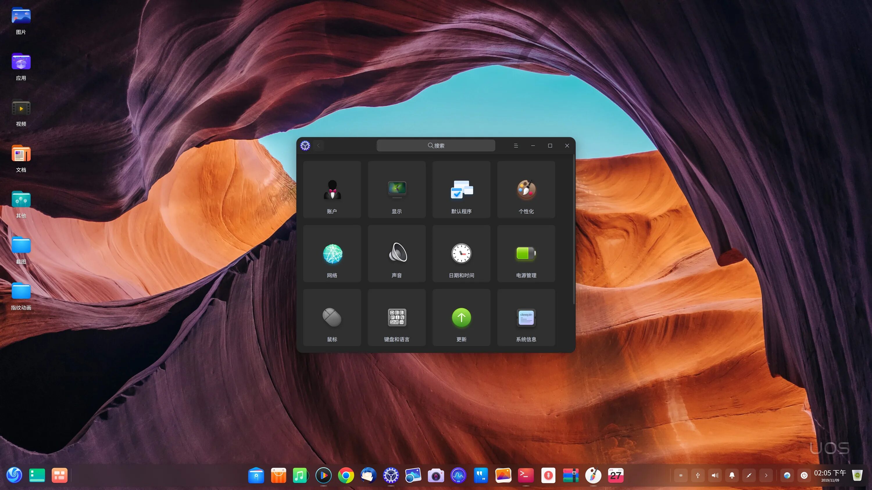Open the 电源管理 (Power Management) module
Image resolution: width=872 pixels, height=490 pixels.
[x=526, y=254]
